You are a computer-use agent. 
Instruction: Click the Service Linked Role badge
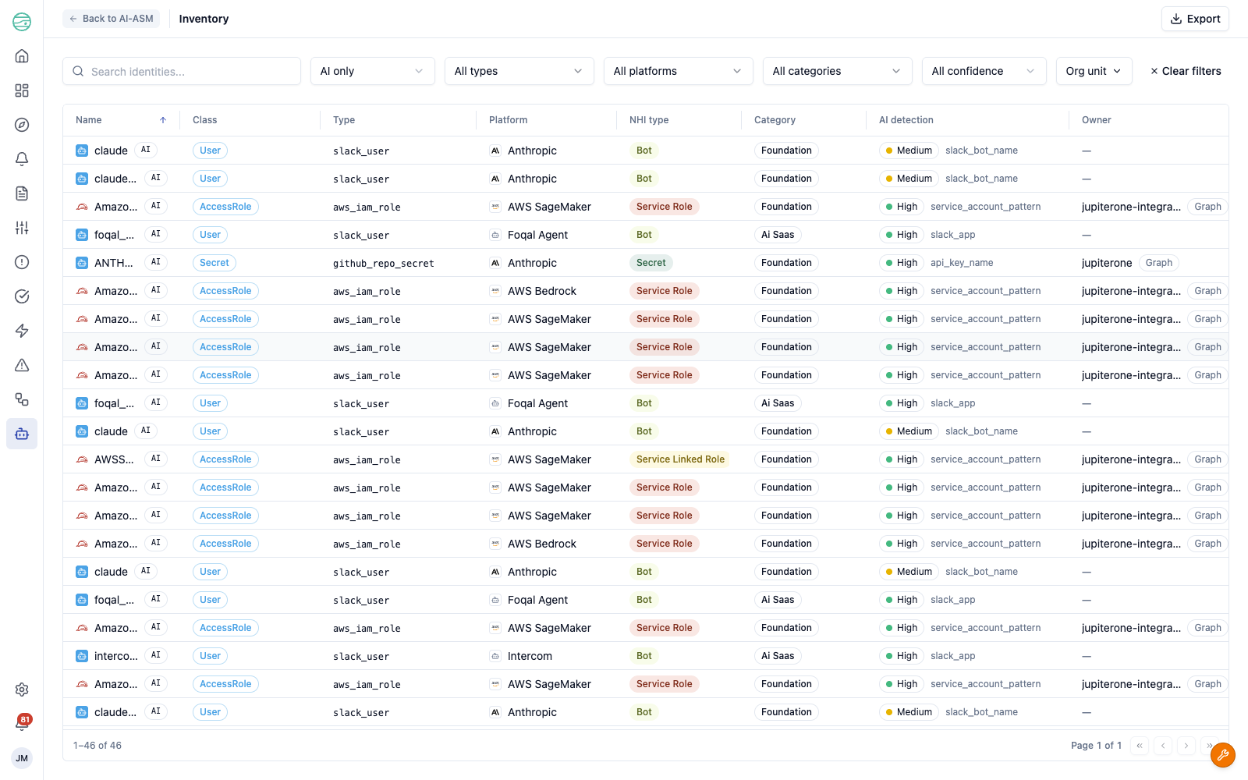pyautogui.click(x=681, y=459)
